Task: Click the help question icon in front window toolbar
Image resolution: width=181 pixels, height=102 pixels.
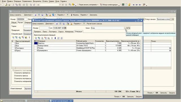Action: [x=84, y=24]
